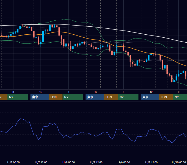Image resolution: width=187 pixels, height=165 pixels.
Task: Click the 11/7 00:00 time axis label
Action: click(13, 162)
